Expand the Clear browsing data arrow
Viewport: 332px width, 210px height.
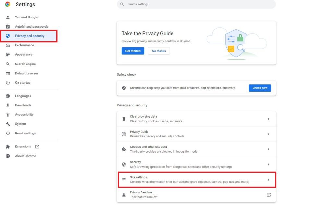pyautogui.click(x=269, y=119)
